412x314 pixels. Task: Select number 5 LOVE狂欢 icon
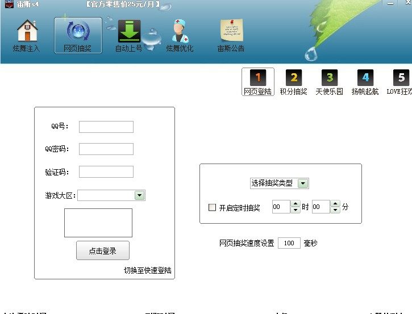(x=401, y=78)
